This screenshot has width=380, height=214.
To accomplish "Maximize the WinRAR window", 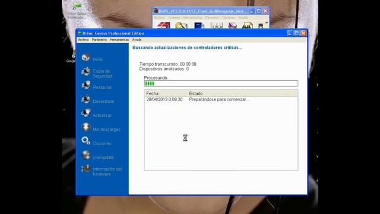I will click(259, 11).
